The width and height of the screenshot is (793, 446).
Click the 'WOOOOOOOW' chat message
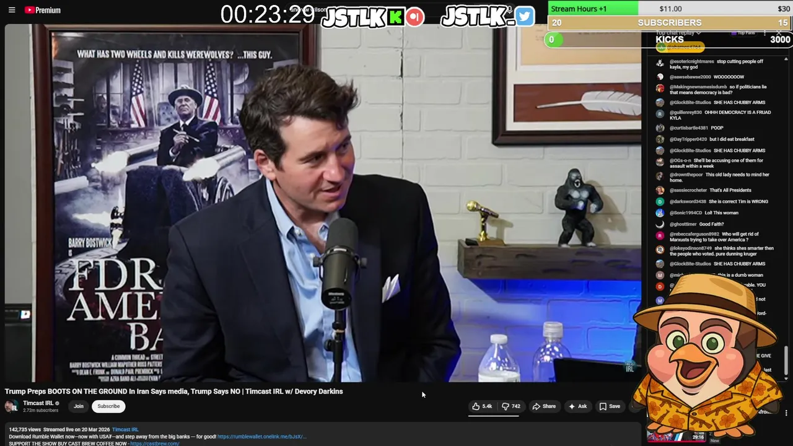pos(729,77)
